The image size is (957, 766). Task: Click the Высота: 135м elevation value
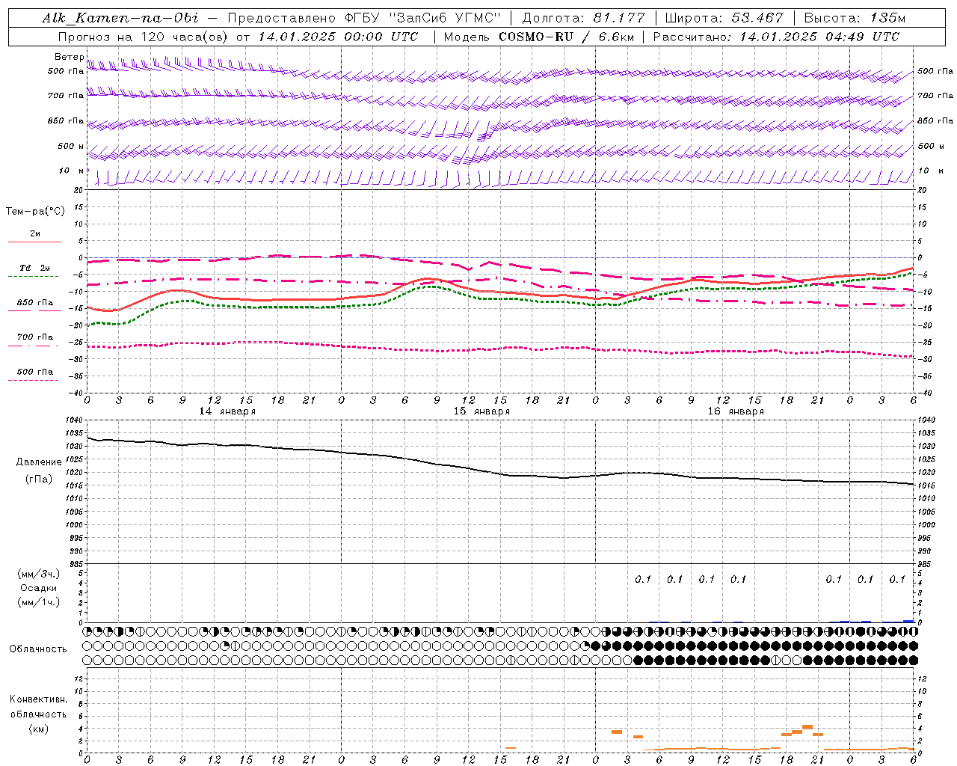(855, 18)
